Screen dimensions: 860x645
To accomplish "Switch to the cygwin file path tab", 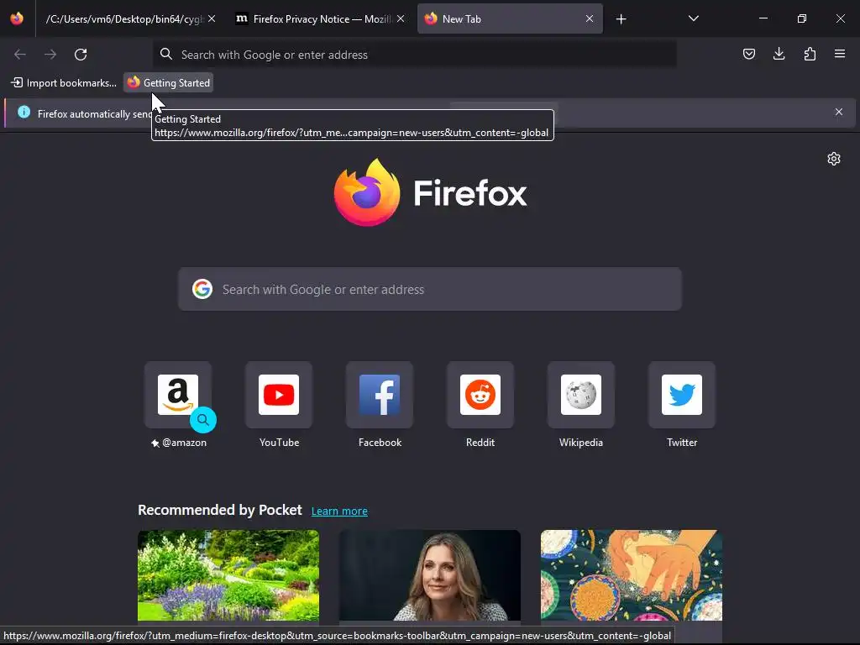I will coord(124,18).
